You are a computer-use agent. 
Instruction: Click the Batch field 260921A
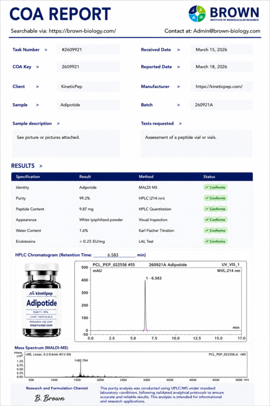[221, 105]
